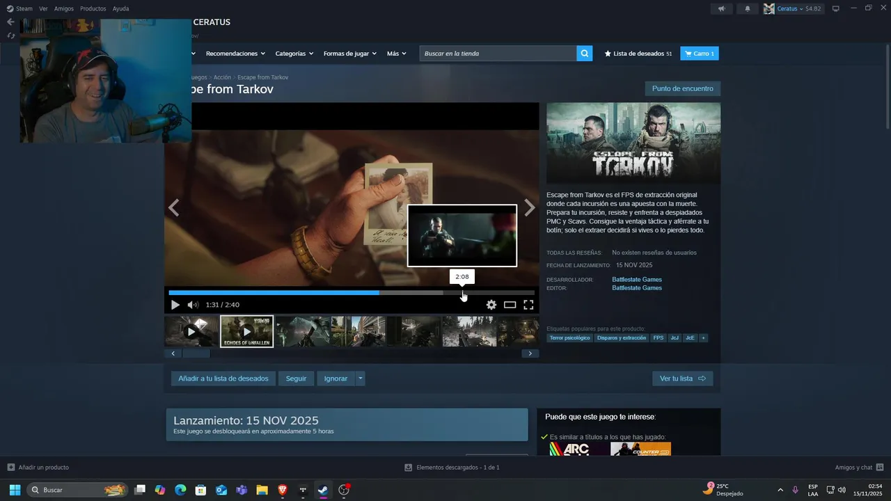Play the Escape from Tarkov trailer
The image size is (891, 501).
click(x=175, y=305)
